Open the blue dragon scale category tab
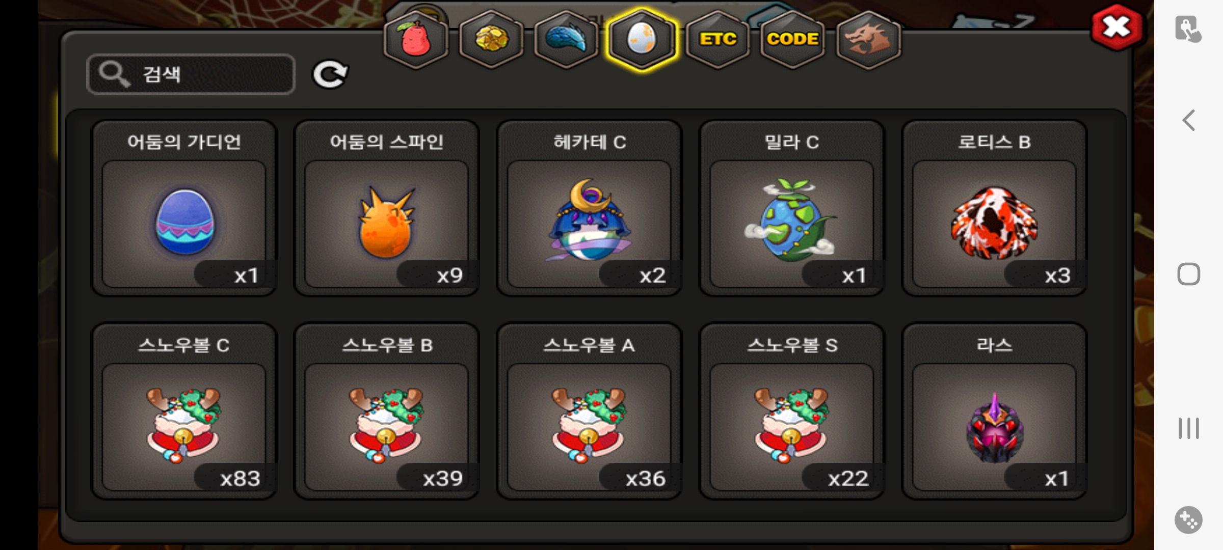Screen dimensions: 1223x550 click(566, 39)
